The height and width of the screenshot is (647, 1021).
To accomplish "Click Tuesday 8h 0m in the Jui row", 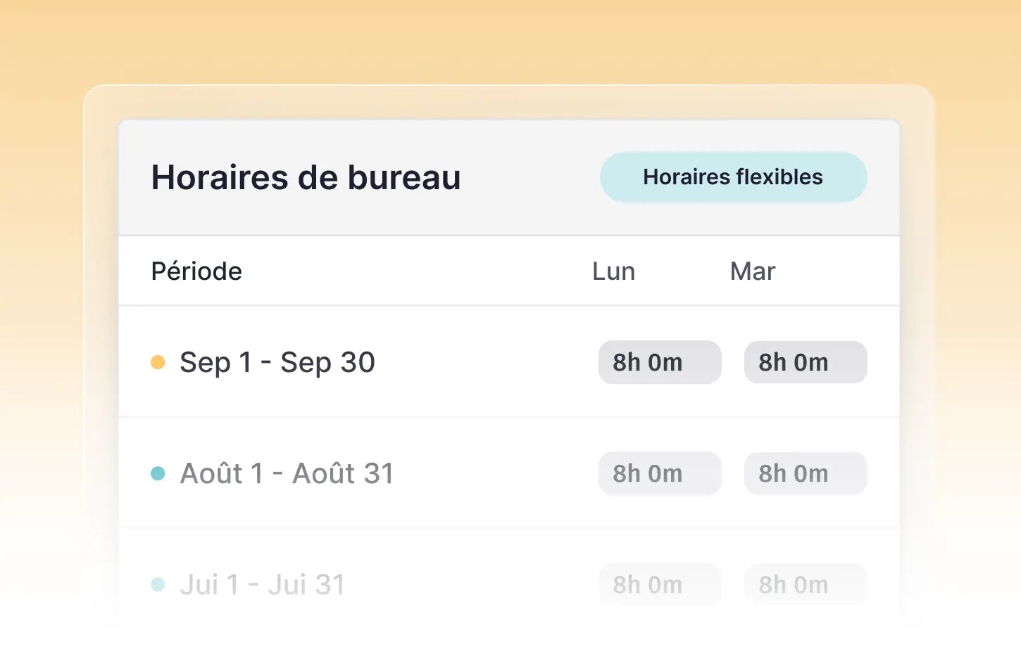I will pyautogui.click(x=805, y=584).
